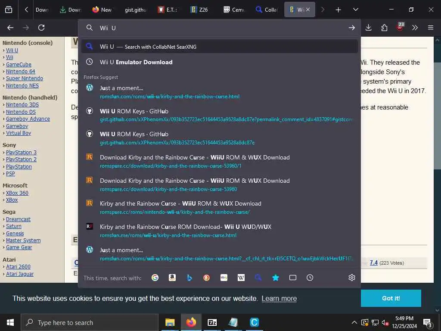Open the muted volume tray icon
The width and height of the screenshot is (441, 331).
[x=385, y=322]
